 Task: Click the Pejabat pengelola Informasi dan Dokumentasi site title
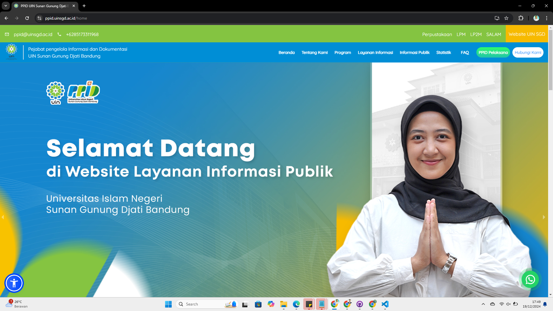pyautogui.click(x=78, y=52)
